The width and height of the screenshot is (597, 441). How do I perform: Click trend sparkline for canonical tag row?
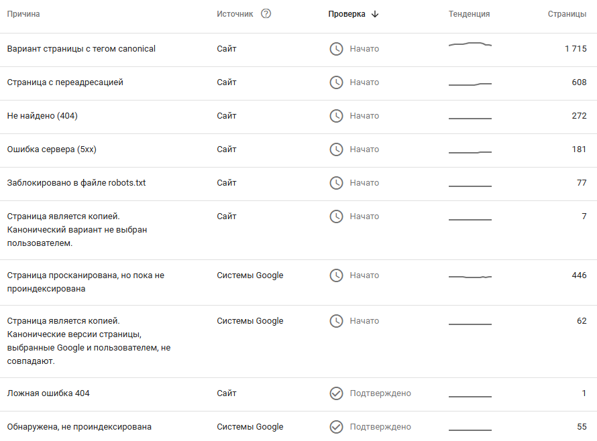click(470, 45)
